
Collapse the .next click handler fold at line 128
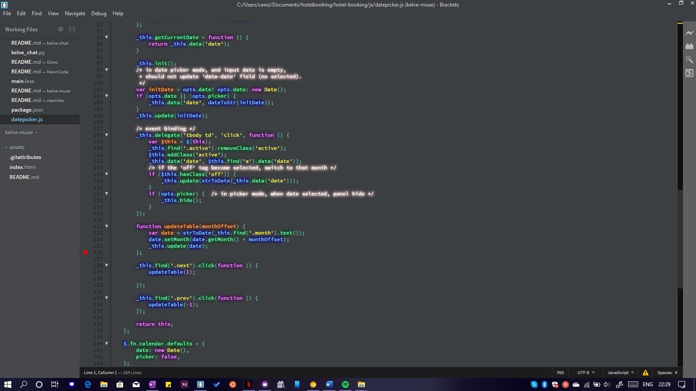point(107,265)
